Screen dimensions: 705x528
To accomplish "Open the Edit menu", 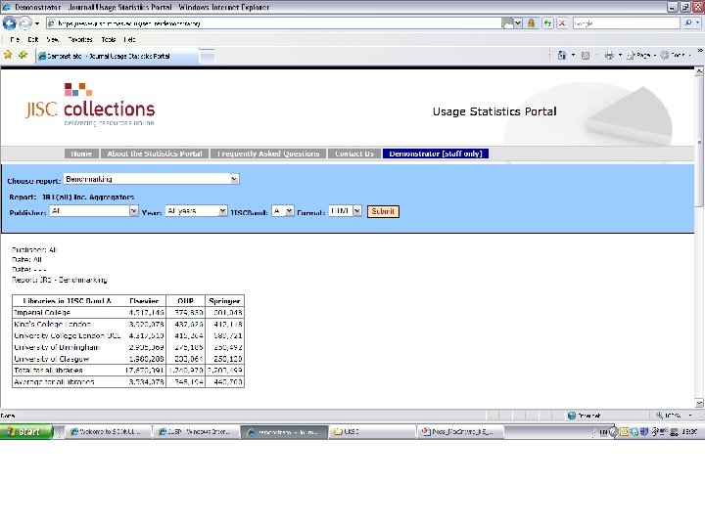I will coord(33,39).
